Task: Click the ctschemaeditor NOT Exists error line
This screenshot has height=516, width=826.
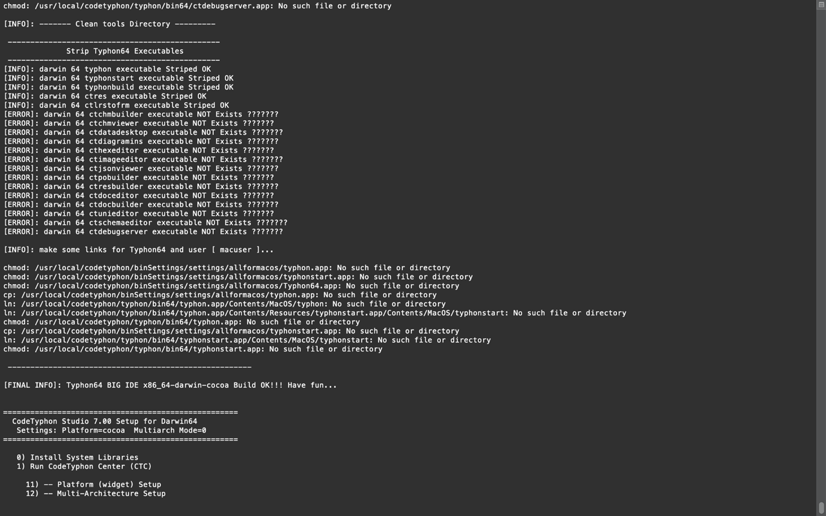Action: pyautogui.click(x=146, y=222)
